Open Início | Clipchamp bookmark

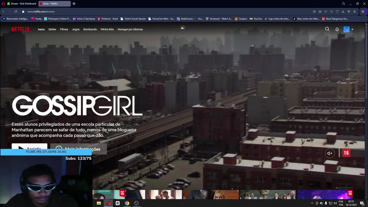coord(84,19)
